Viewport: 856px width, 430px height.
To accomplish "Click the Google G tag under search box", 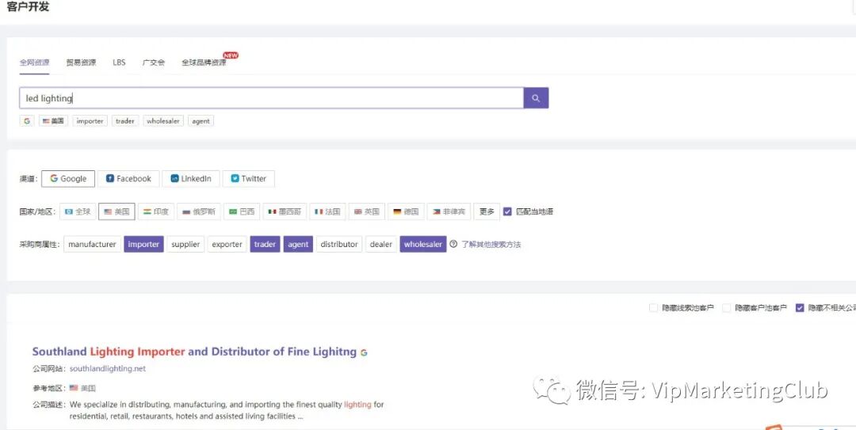I will point(27,121).
